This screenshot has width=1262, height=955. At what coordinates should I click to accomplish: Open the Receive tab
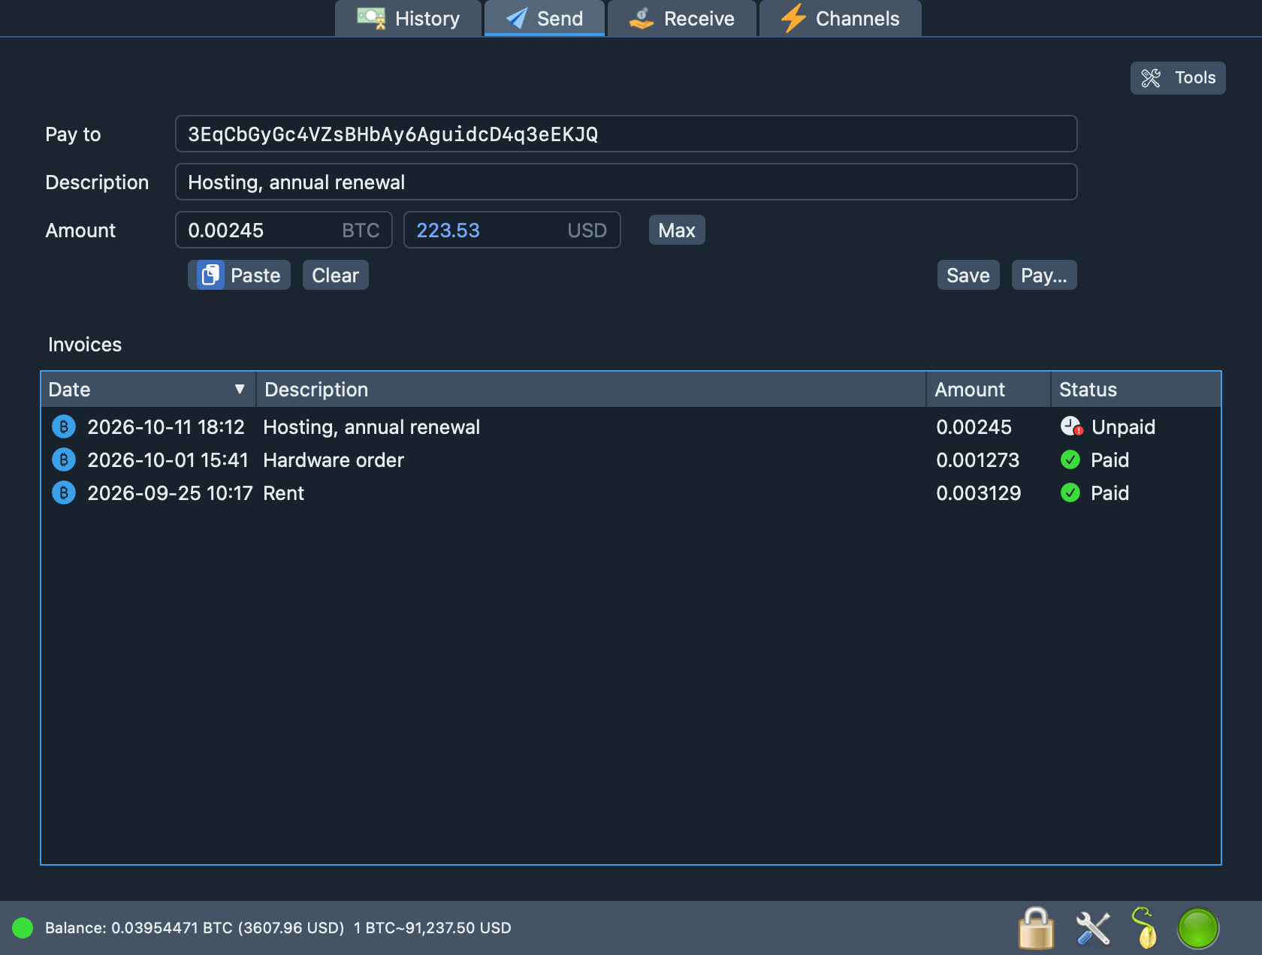(x=682, y=18)
